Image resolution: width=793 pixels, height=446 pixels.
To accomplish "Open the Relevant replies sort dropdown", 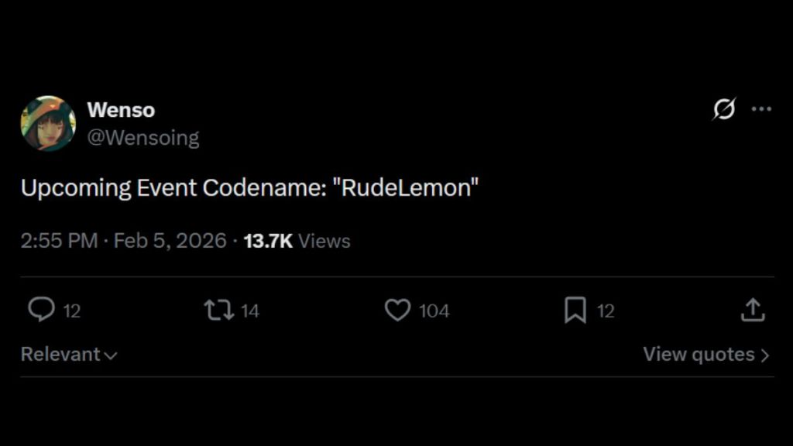I will 62,354.
